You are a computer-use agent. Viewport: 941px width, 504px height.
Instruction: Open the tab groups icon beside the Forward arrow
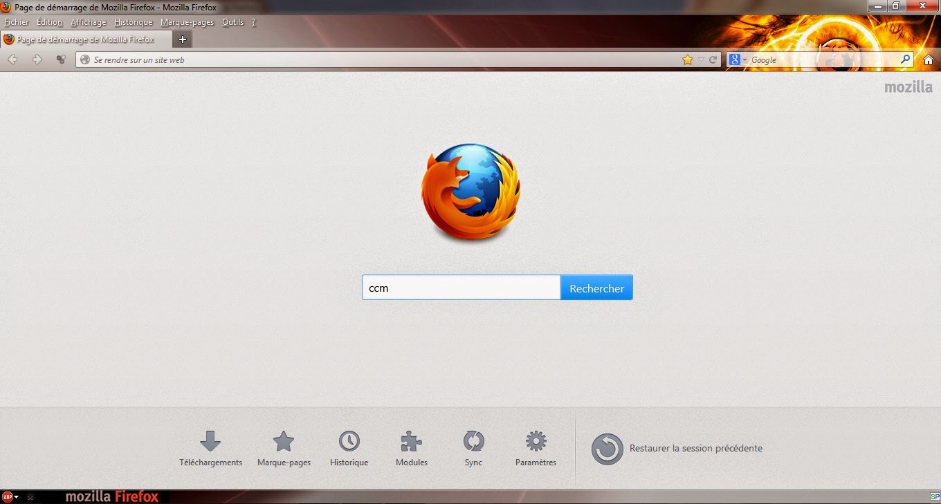(x=61, y=59)
